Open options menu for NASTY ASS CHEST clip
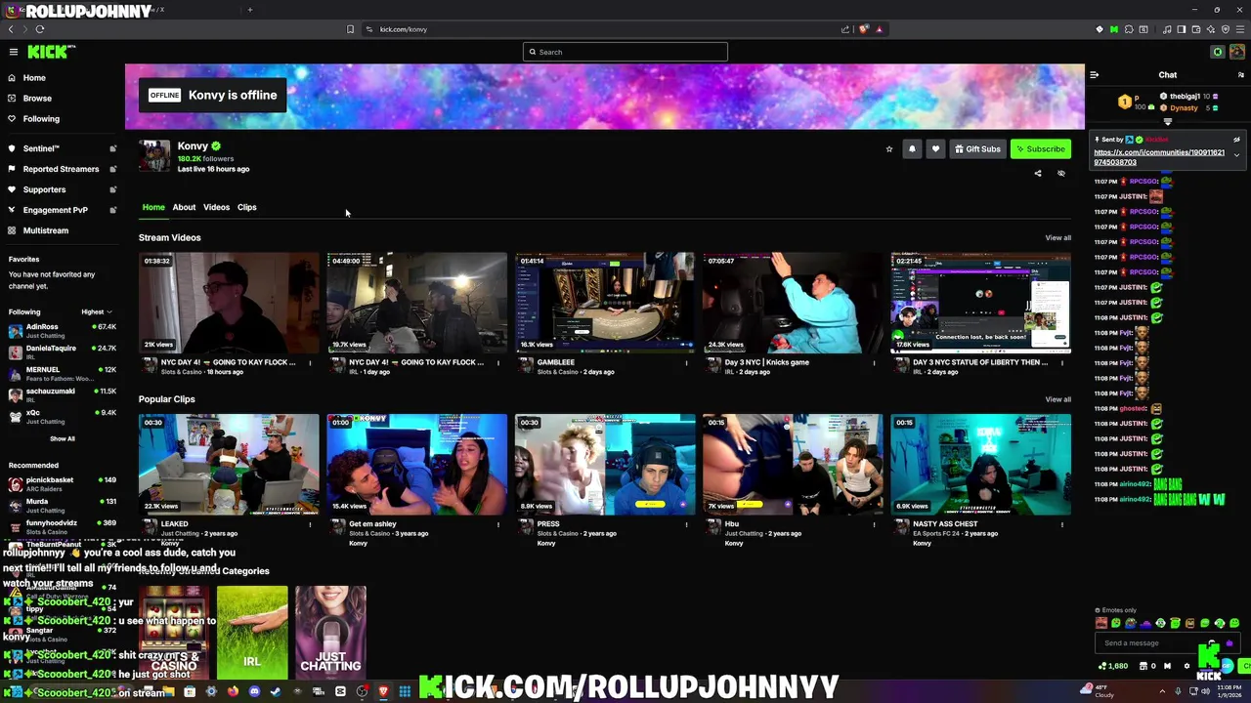This screenshot has width=1251, height=703. tap(1061, 524)
